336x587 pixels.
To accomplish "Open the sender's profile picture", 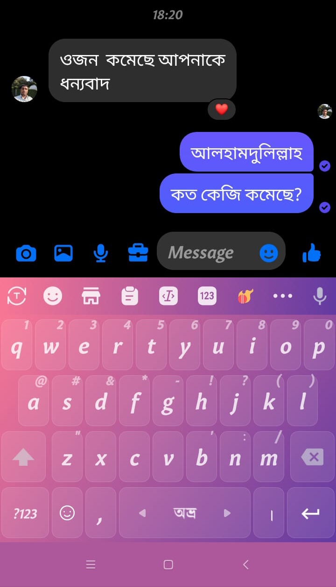I will (x=24, y=89).
